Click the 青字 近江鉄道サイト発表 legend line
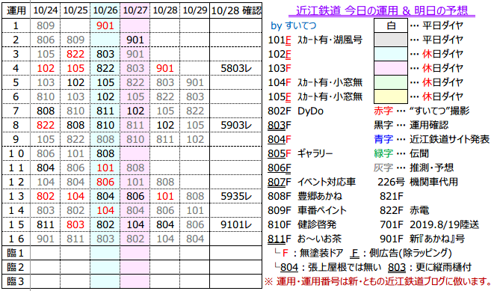 click(x=431, y=139)
